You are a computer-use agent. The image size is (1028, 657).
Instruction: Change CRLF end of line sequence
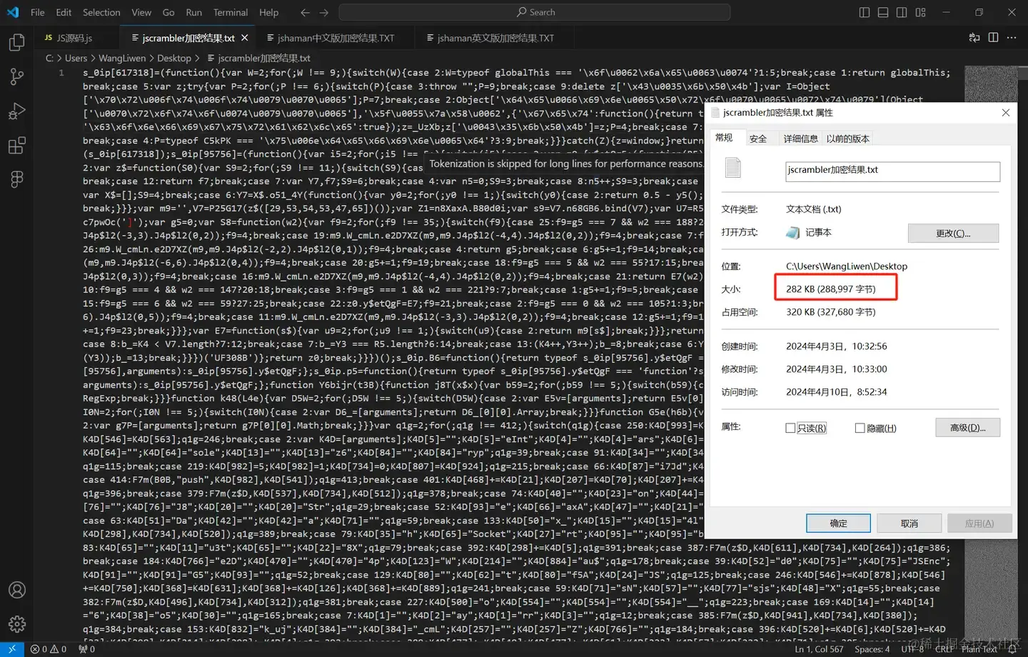coord(944,649)
